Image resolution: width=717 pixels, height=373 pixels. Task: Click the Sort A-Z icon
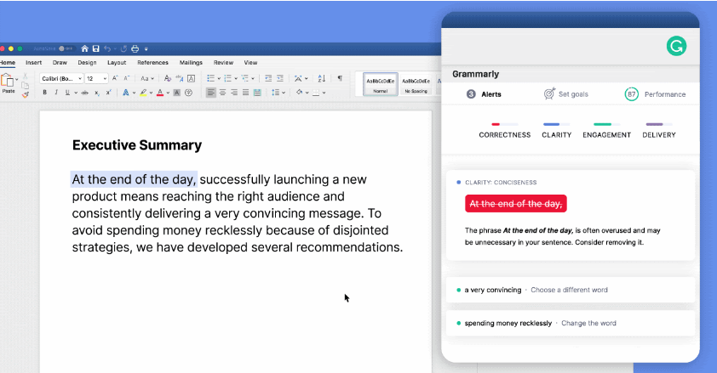click(x=321, y=78)
